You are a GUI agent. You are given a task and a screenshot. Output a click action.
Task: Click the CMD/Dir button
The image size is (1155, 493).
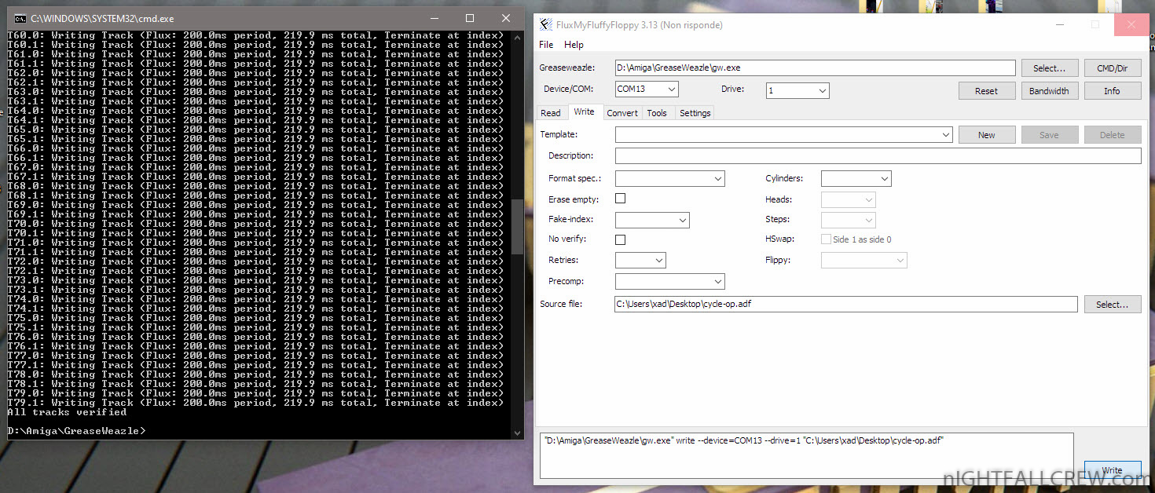click(1112, 68)
